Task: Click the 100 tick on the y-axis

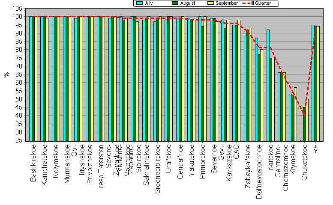Action: pos(17,17)
